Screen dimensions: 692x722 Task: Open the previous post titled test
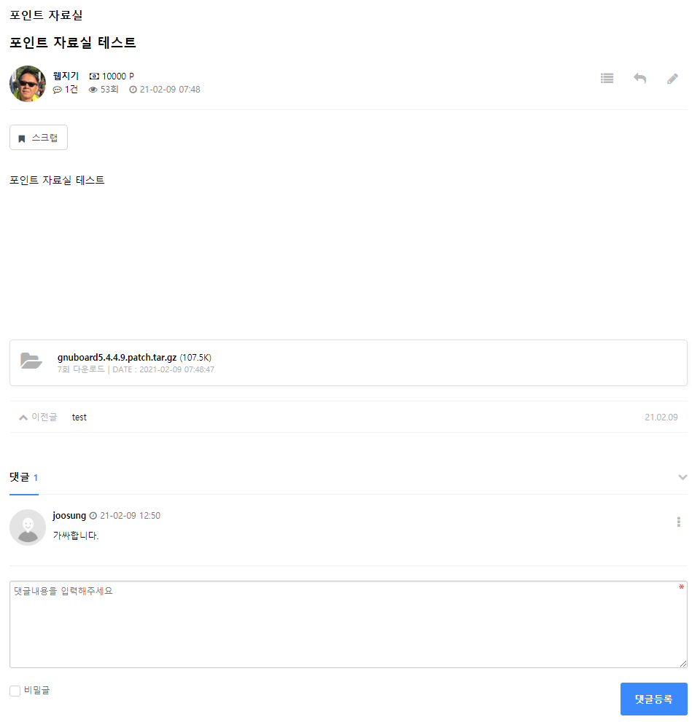[79, 417]
